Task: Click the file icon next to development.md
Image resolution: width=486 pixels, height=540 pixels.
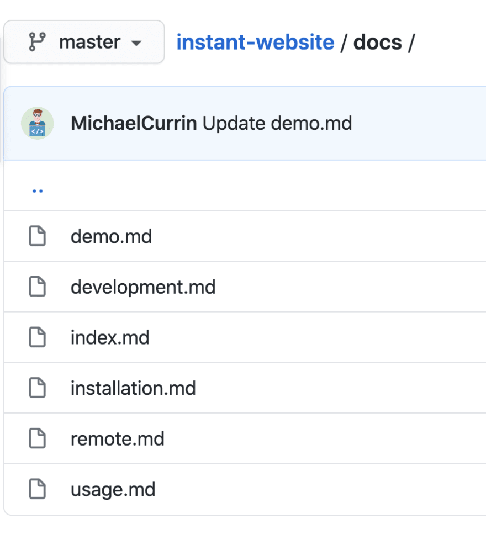Action: click(x=37, y=287)
